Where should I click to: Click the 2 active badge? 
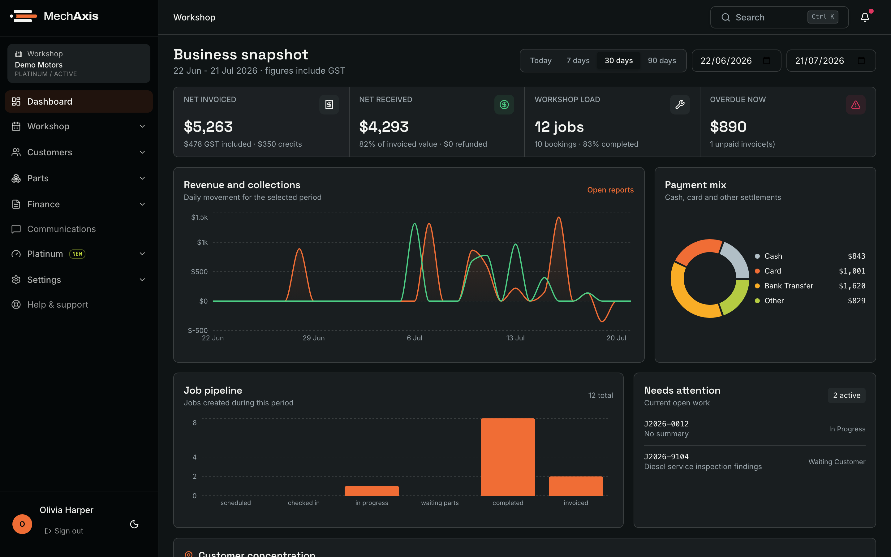pyautogui.click(x=846, y=395)
